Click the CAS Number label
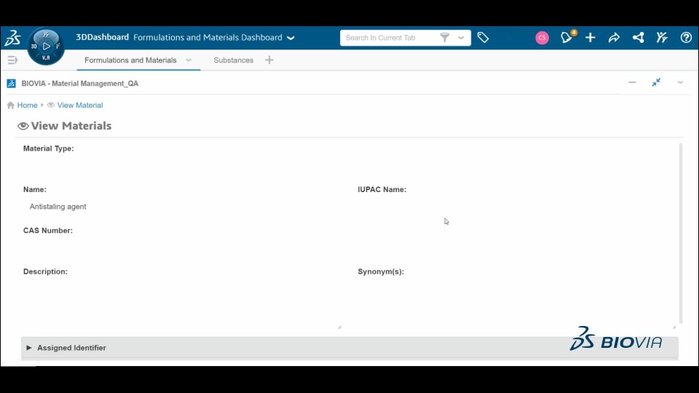This screenshot has width=699, height=393. tap(48, 231)
